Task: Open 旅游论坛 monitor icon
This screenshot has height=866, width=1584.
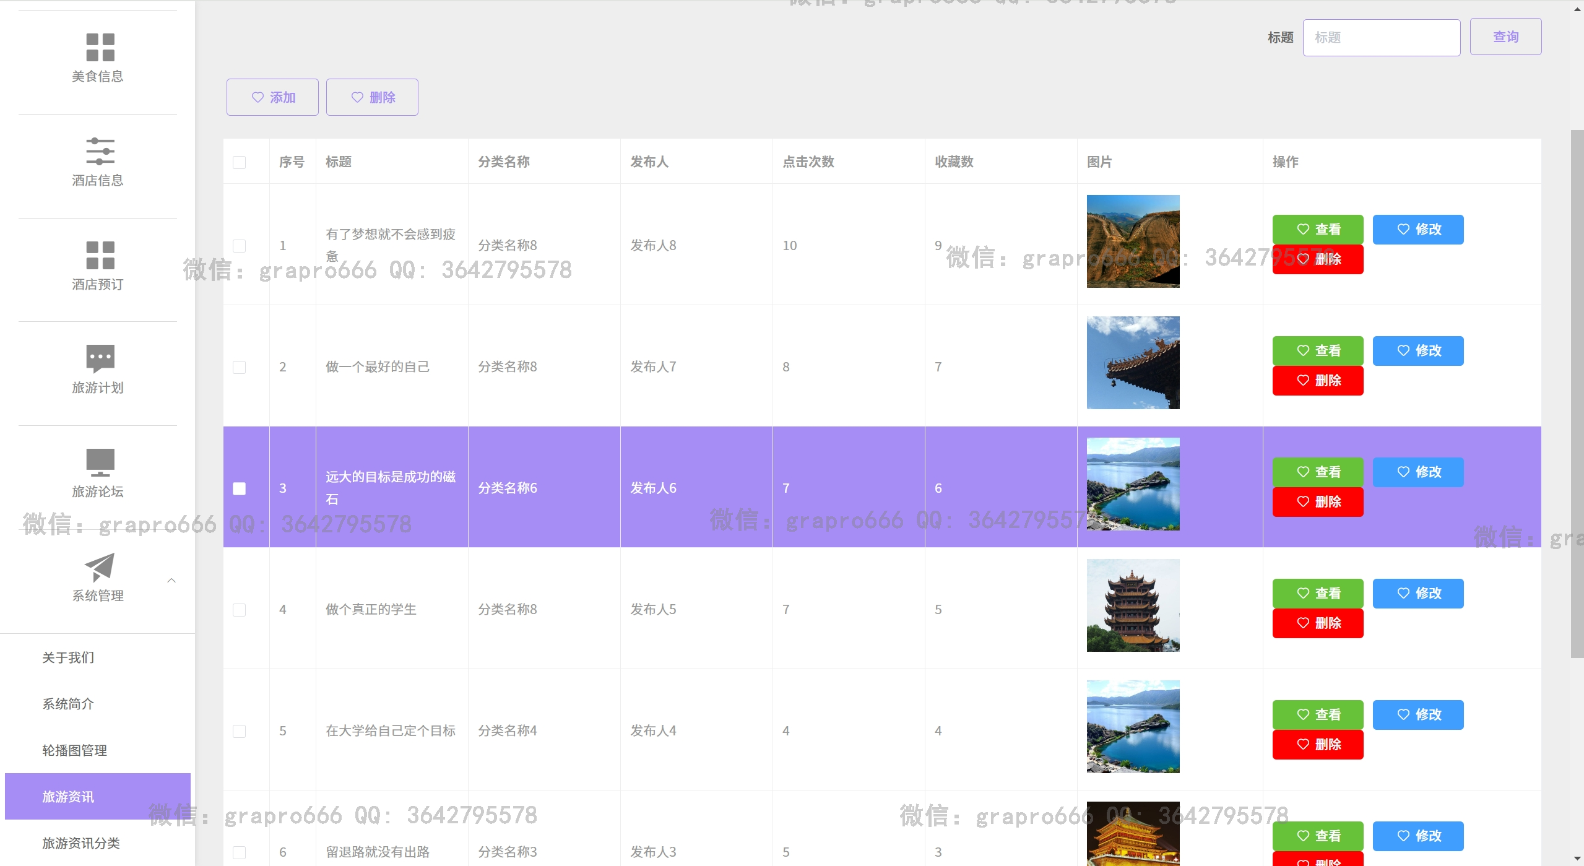Action: pyautogui.click(x=100, y=462)
